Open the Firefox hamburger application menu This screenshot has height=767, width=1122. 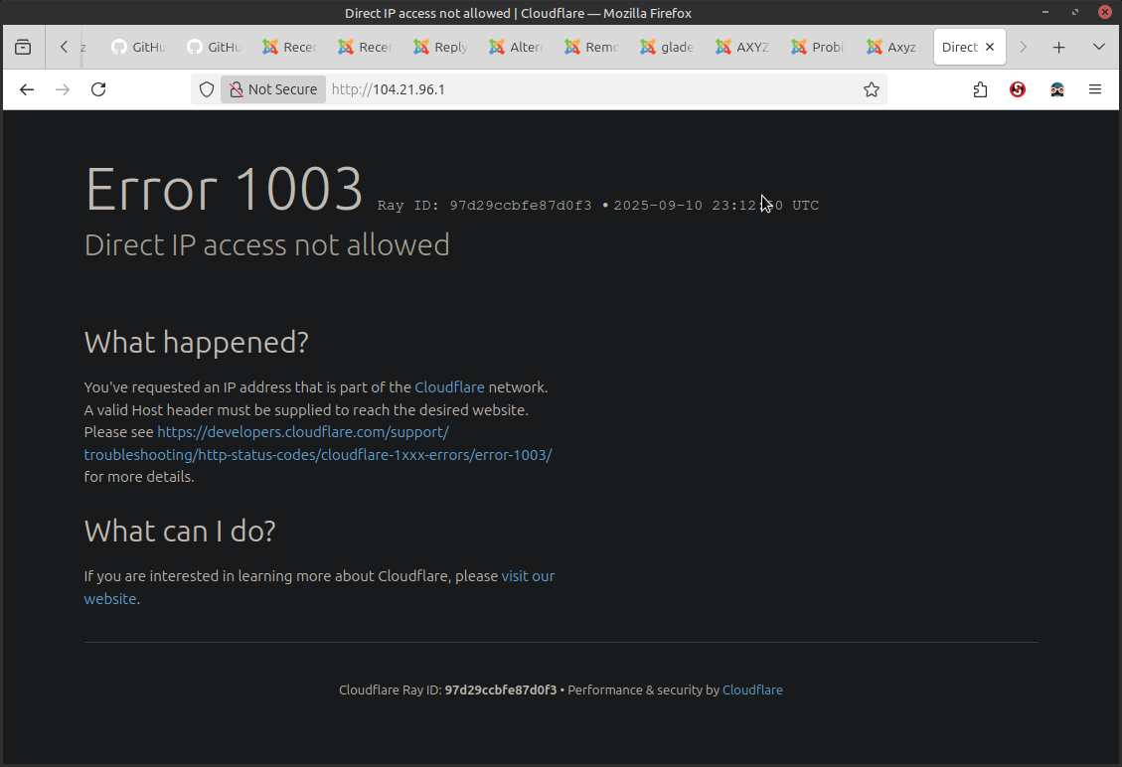point(1095,89)
